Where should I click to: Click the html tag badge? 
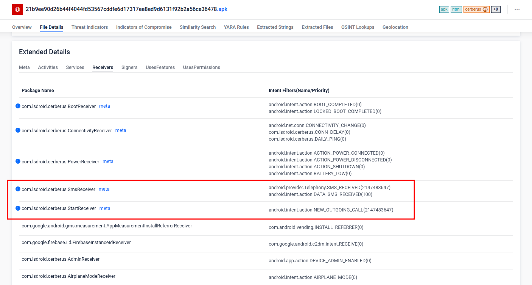(456, 9)
